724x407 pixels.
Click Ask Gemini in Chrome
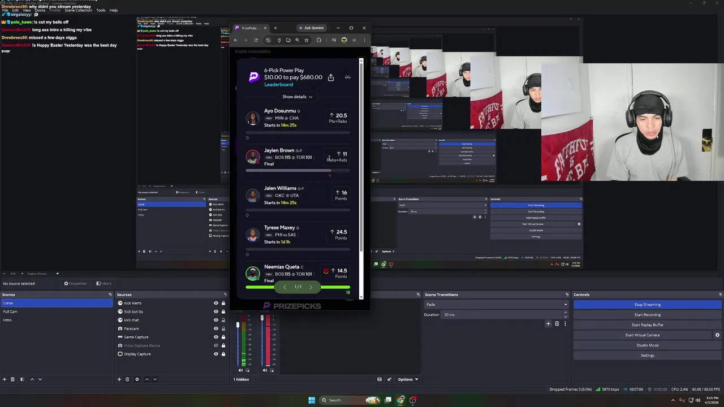[x=311, y=28]
